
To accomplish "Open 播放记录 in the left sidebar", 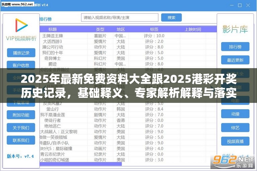I will pyautogui.click(x=21, y=53).
